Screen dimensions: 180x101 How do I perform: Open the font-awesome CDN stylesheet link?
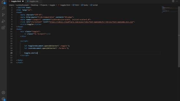click(91, 22)
